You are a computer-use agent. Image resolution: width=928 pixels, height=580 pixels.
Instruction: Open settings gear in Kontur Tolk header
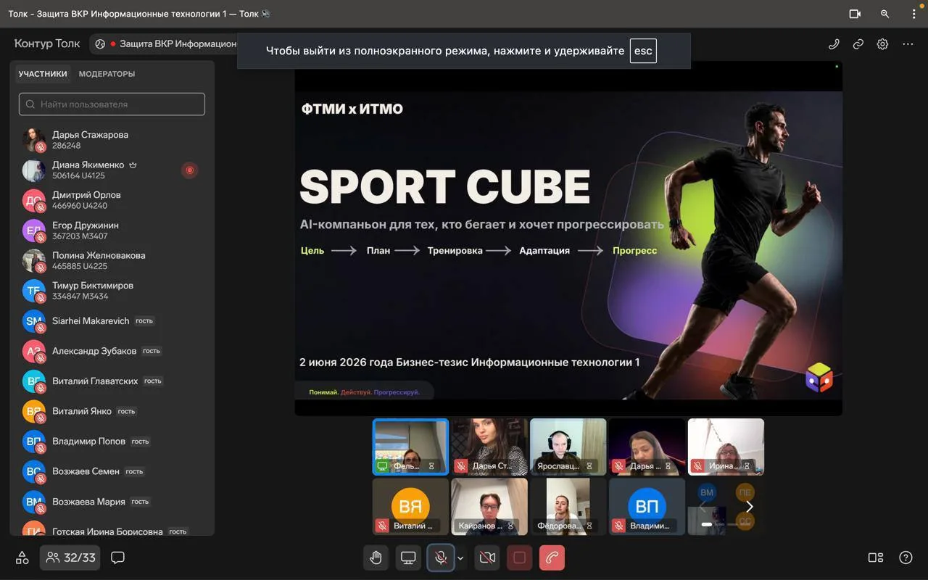(882, 43)
